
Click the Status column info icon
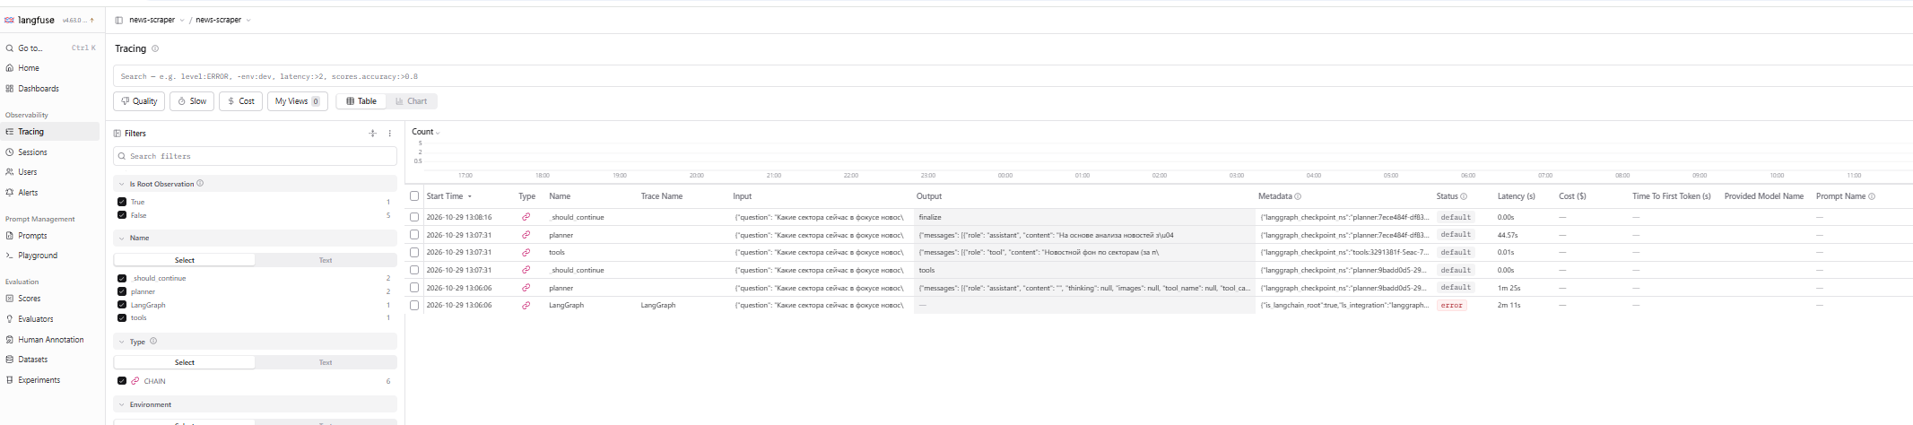1464,196
